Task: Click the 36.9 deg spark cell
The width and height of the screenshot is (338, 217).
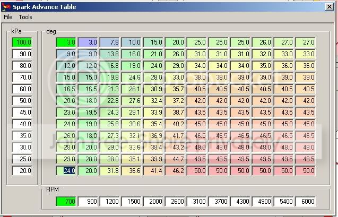Action: pyautogui.click(x=153, y=136)
